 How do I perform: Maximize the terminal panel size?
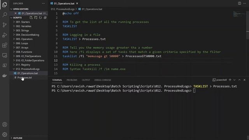coord(239,80)
